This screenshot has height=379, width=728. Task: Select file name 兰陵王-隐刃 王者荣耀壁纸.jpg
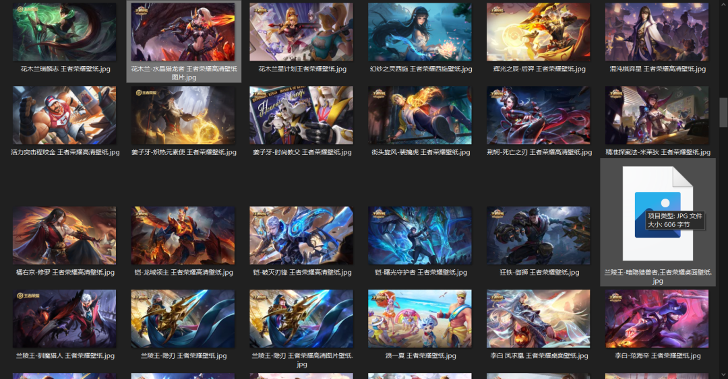pos(183,356)
